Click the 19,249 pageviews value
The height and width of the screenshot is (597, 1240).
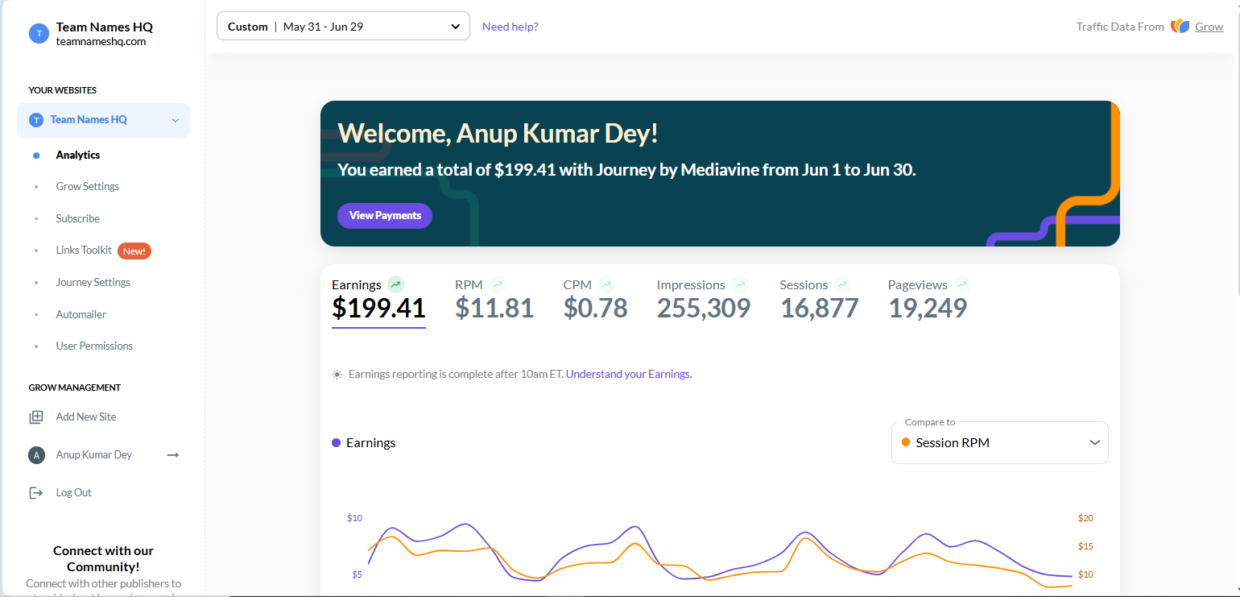[x=928, y=308]
